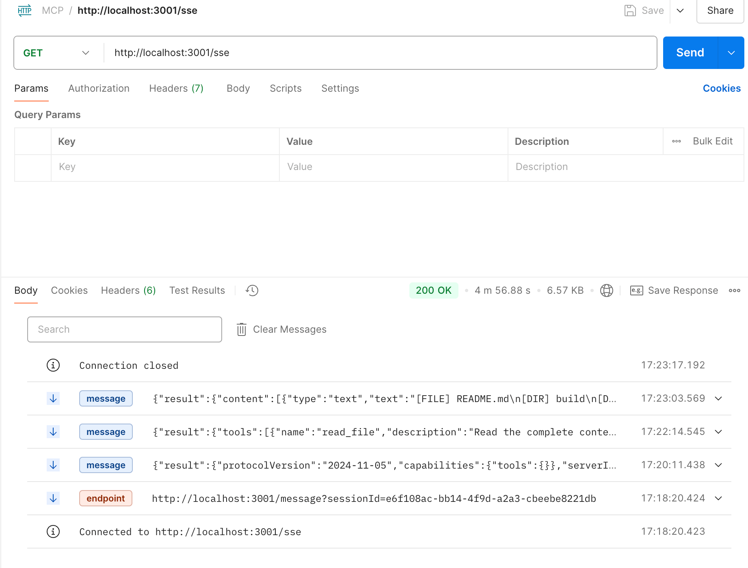This screenshot has height=568, width=748.
Task: Click the HTTP request type icon
Action: click(24, 11)
